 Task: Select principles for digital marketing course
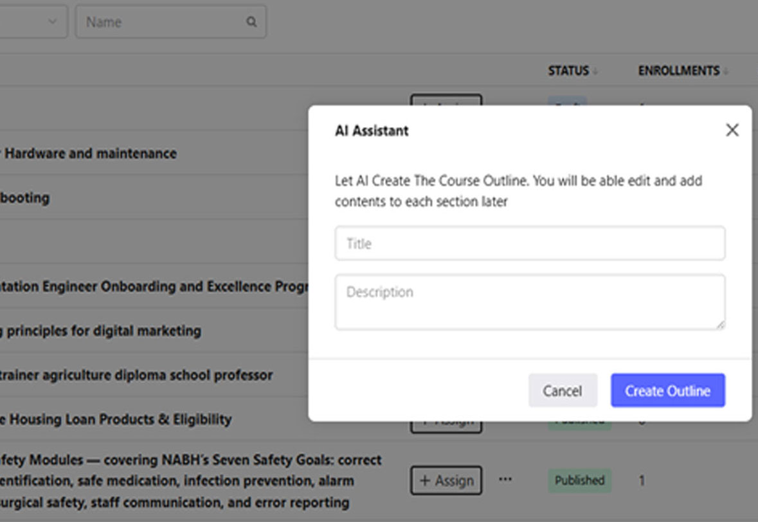click(x=103, y=331)
